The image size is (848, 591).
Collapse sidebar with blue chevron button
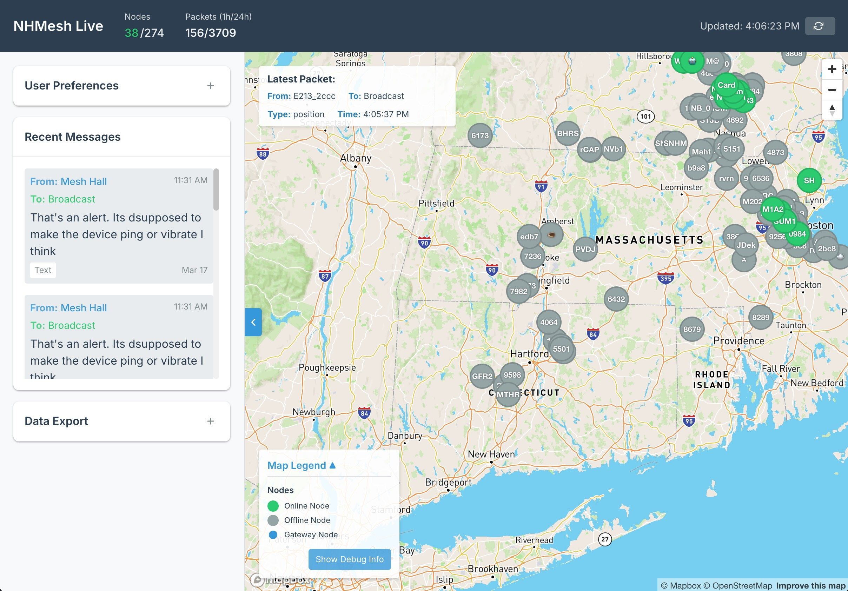pos(253,322)
